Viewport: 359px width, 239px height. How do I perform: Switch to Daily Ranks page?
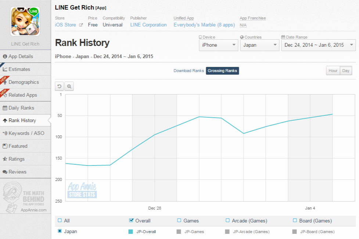click(25, 108)
